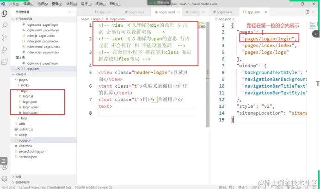Open the Source Control view
Screen dimensions: 320x189
tap(5, 37)
